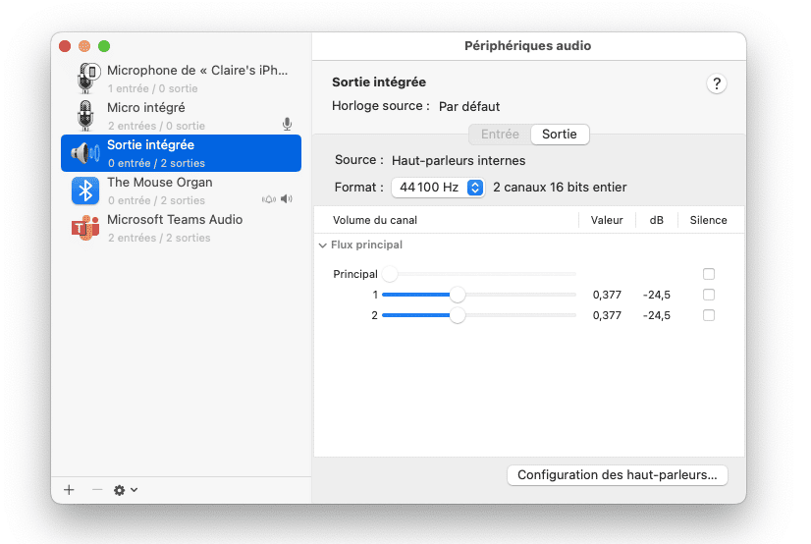Click the Sortie intégrée speaker icon
This screenshot has height=544, width=811.
coord(86,153)
